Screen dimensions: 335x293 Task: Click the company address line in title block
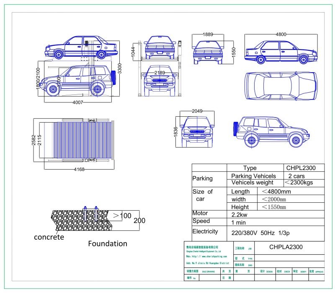click(x=208, y=263)
